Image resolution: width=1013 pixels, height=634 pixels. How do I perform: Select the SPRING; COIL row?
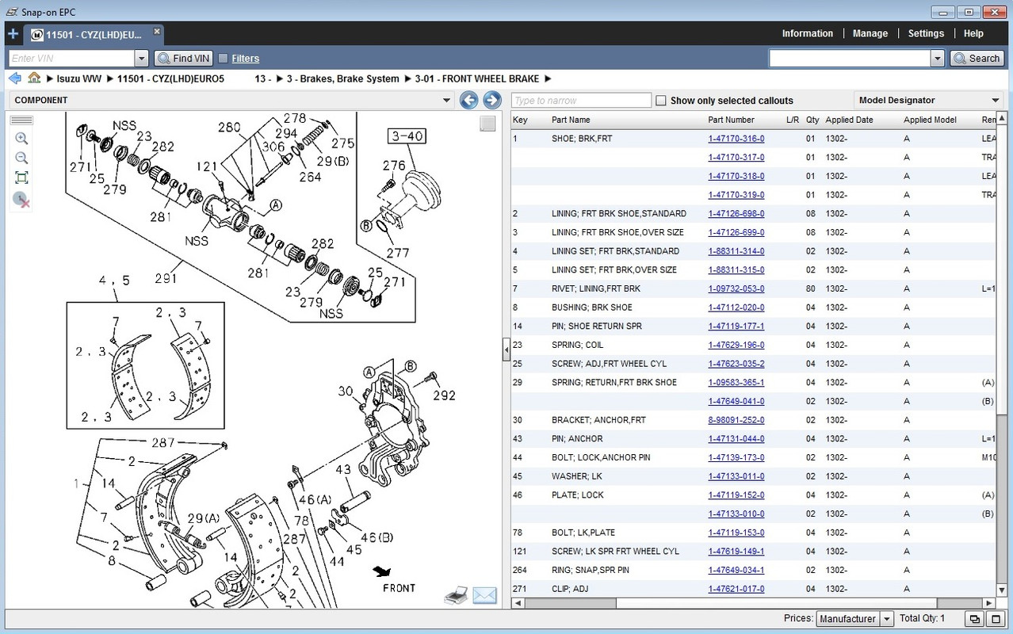pyautogui.click(x=753, y=346)
